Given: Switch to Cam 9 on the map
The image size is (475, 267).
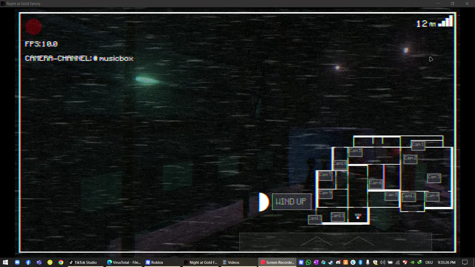Looking at the screenshot, I should pos(325,193).
